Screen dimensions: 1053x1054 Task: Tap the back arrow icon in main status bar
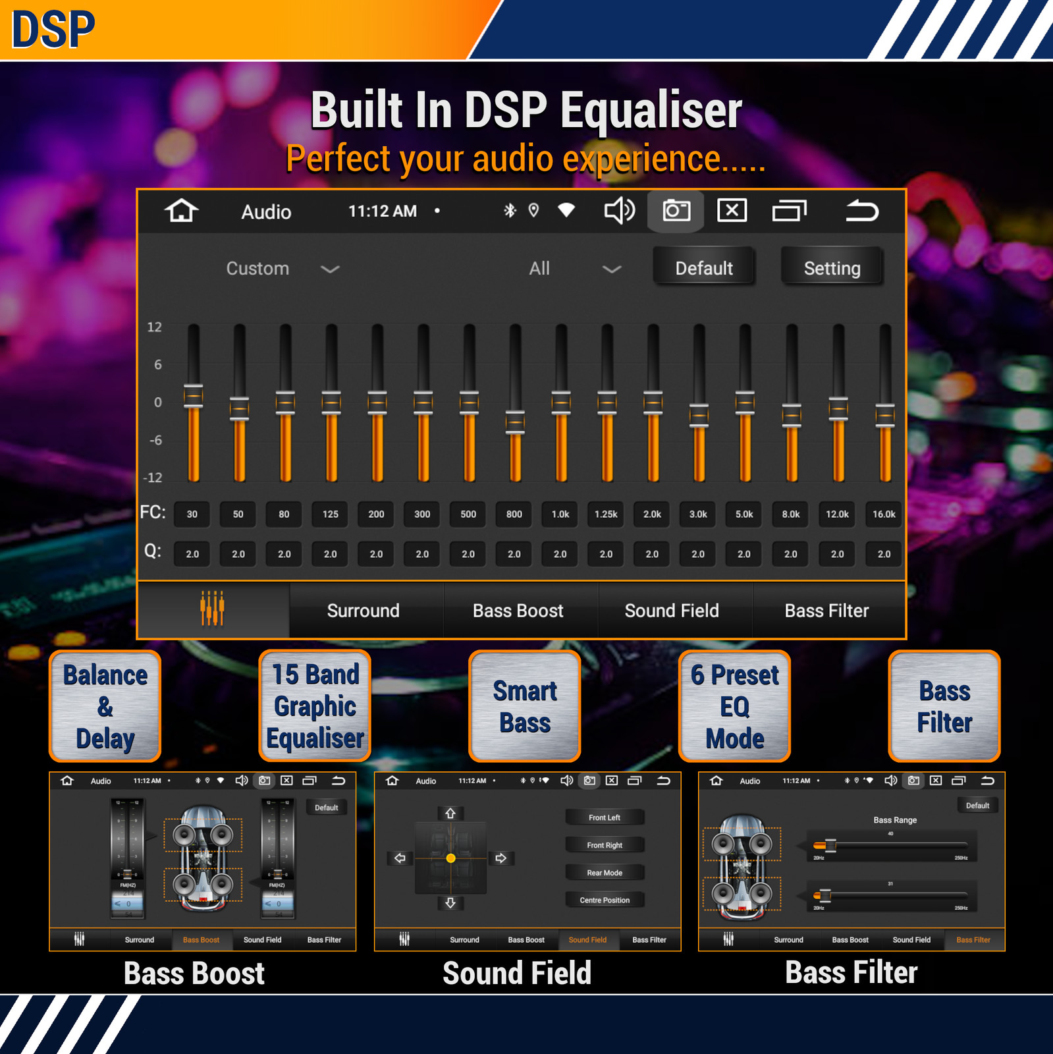(861, 211)
